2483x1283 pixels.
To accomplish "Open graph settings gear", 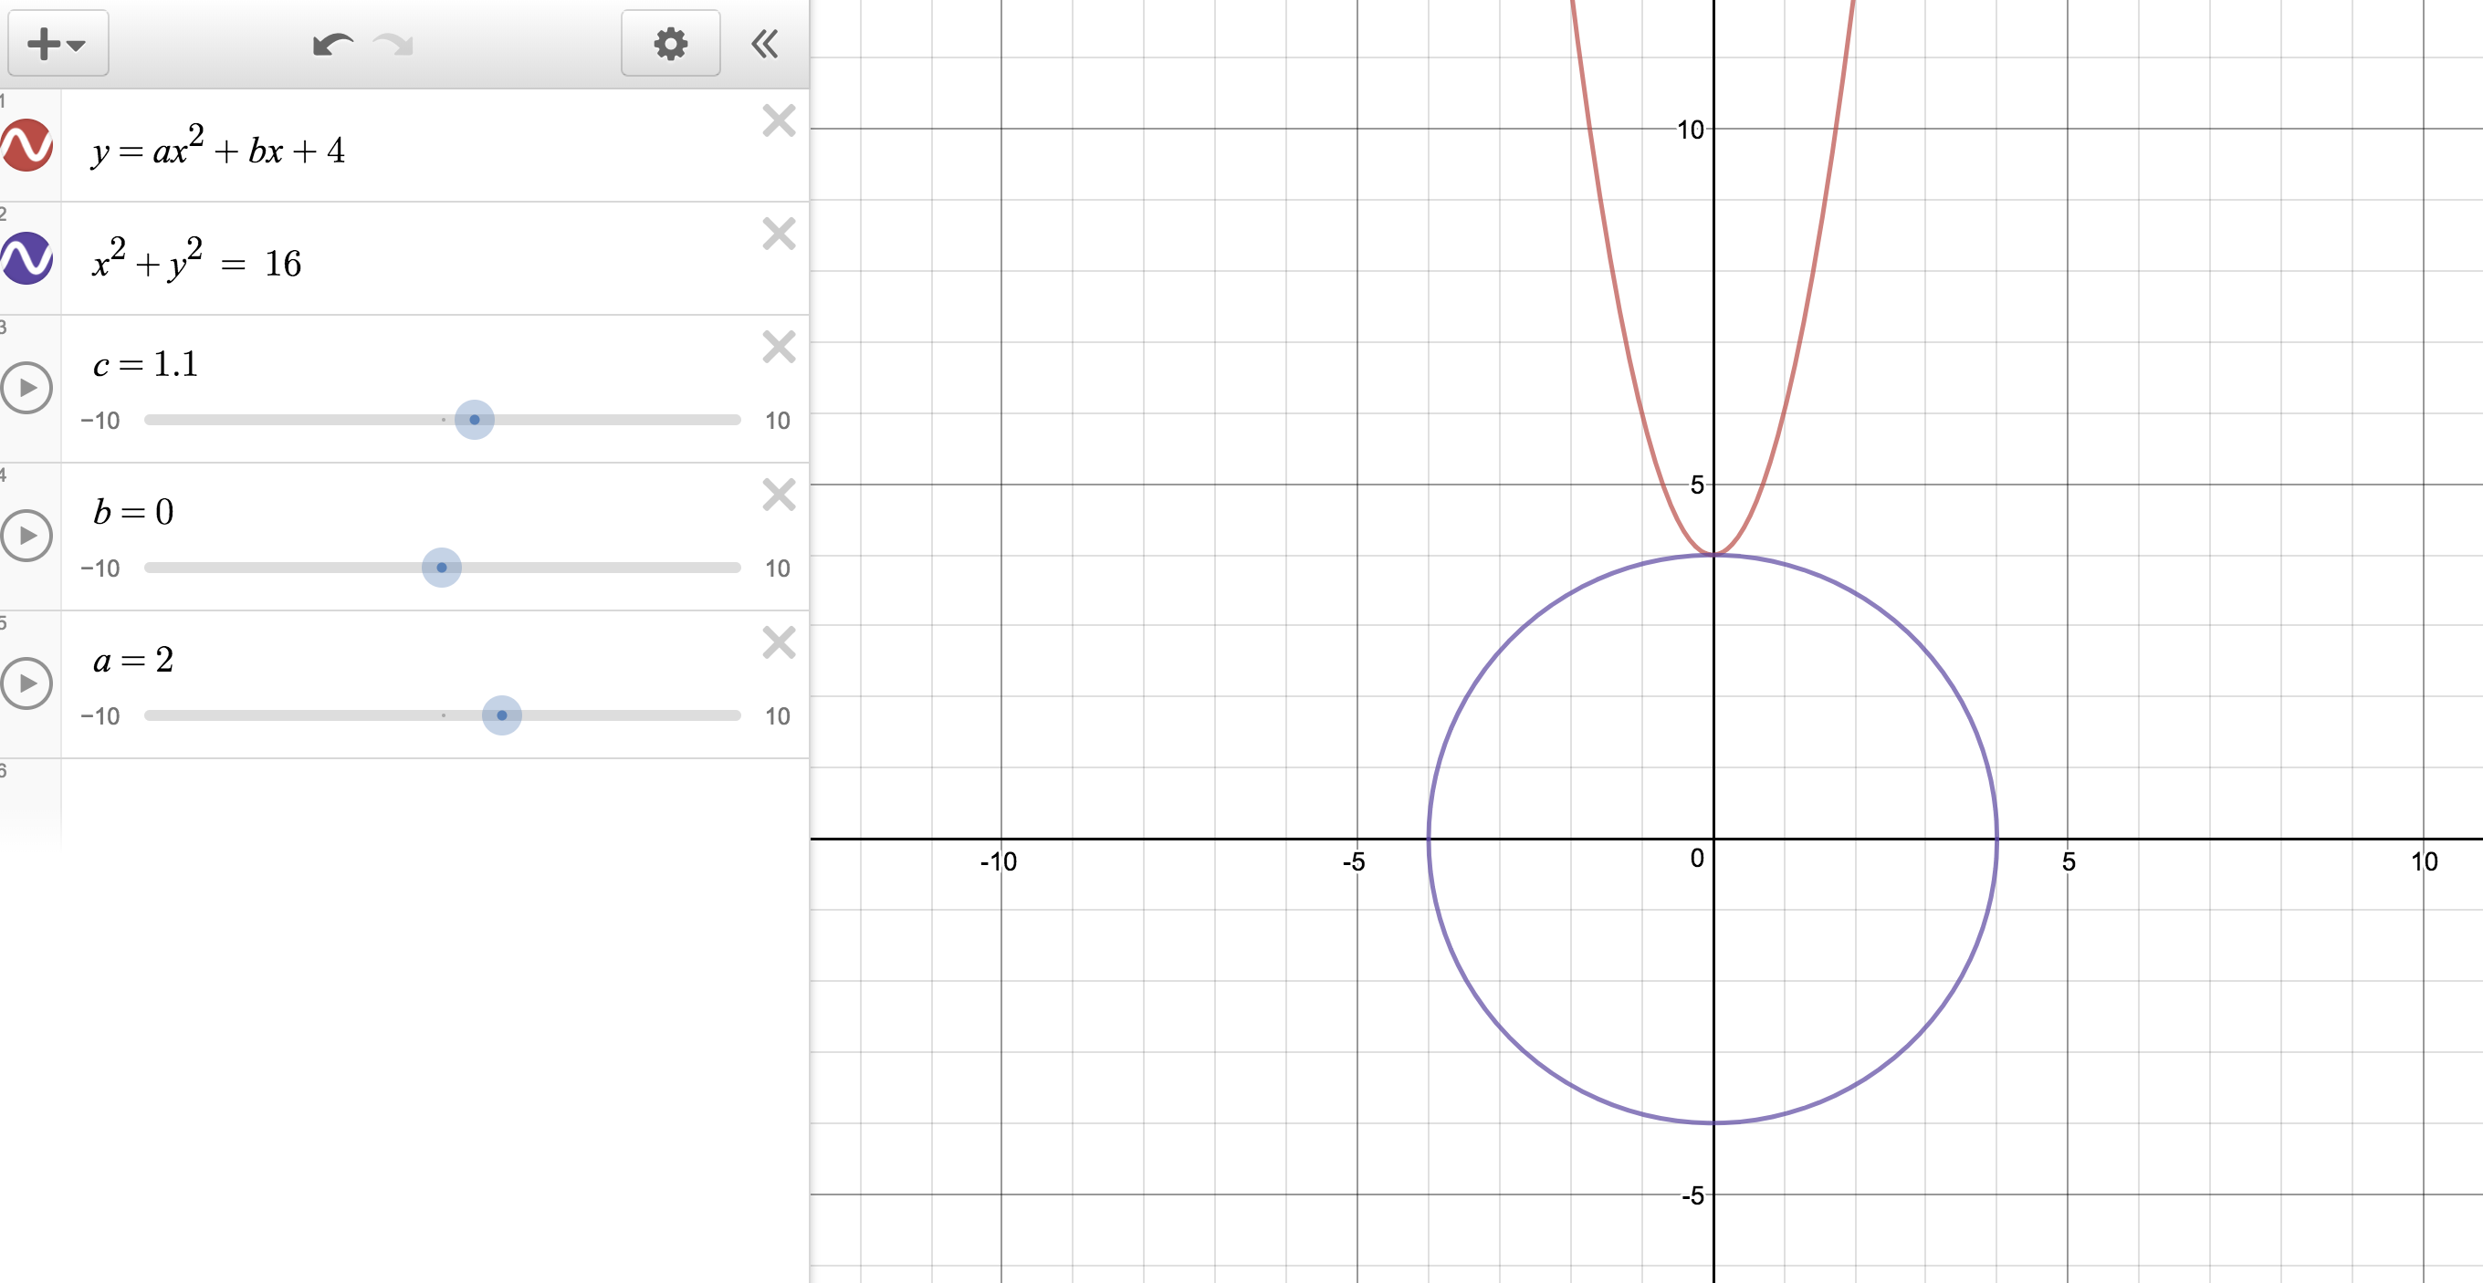I will click(x=670, y=45).
